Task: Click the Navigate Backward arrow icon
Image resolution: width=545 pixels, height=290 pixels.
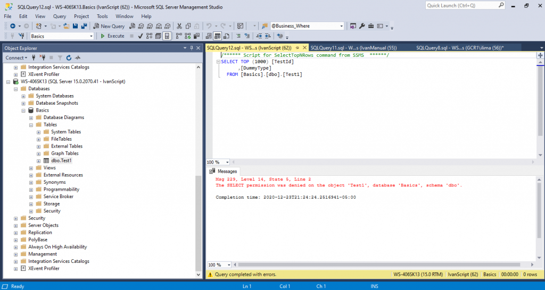Action: 13,26
